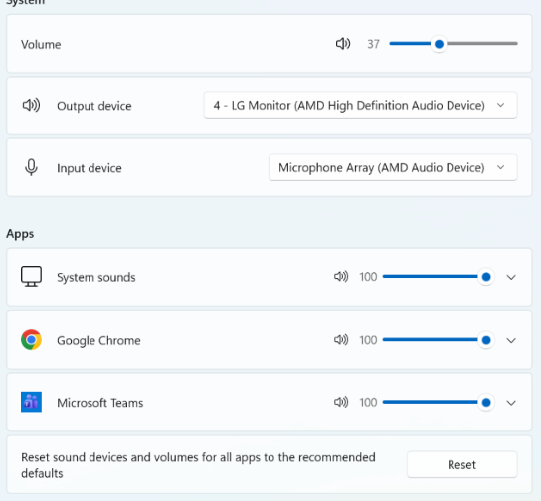Image resolution: width=541 pixels, height=501 pixels.
Task: Click the Google Chrome volume slider
Action: coord(439,340)
